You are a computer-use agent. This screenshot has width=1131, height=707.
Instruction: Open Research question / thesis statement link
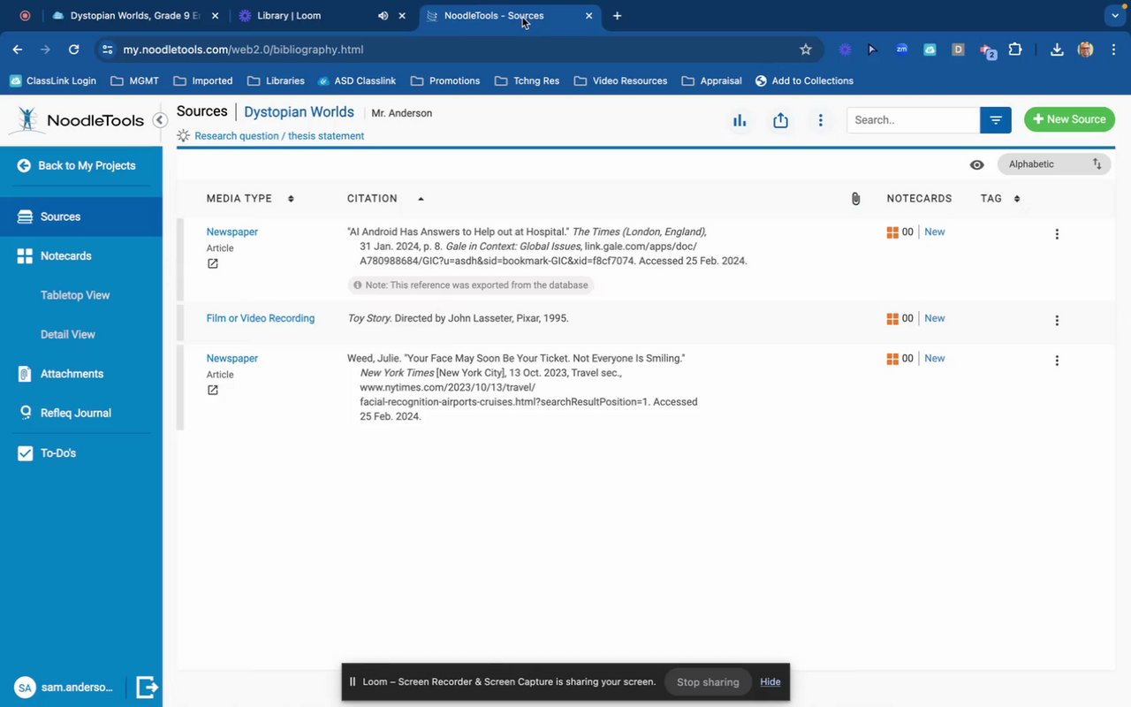click(279, 136)
